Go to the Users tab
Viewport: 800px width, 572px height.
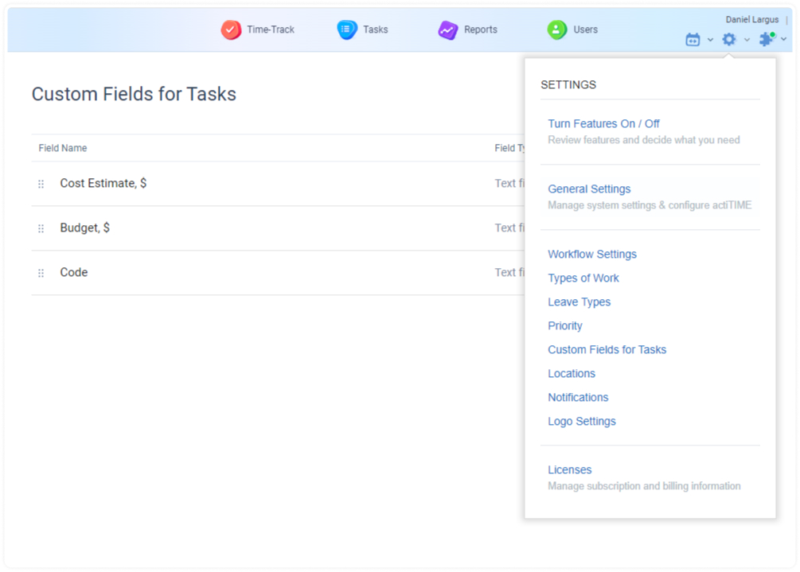click(x=572, y=29)
